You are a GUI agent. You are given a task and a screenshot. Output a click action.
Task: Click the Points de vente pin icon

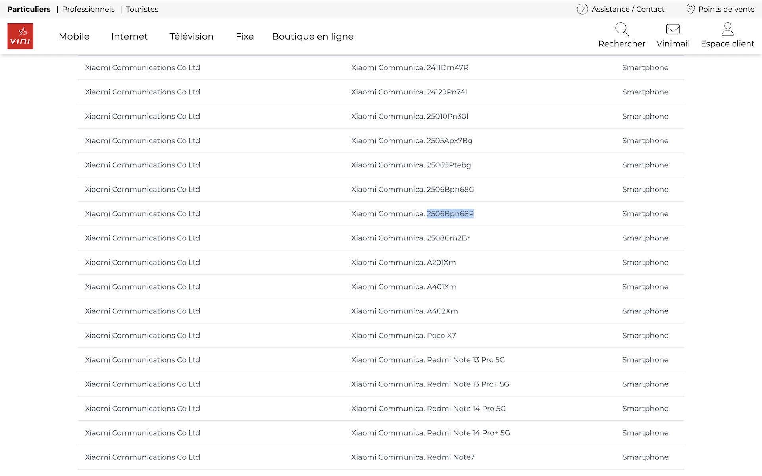click(x=690, y=9)
